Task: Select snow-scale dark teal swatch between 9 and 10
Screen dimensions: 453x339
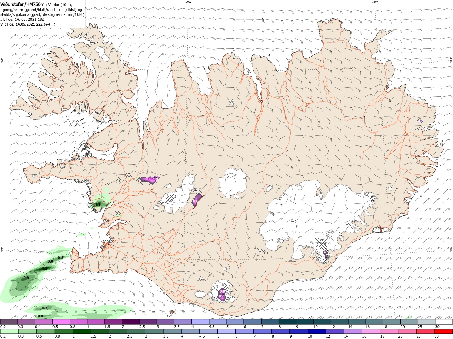Action: [x=305, y=322]
